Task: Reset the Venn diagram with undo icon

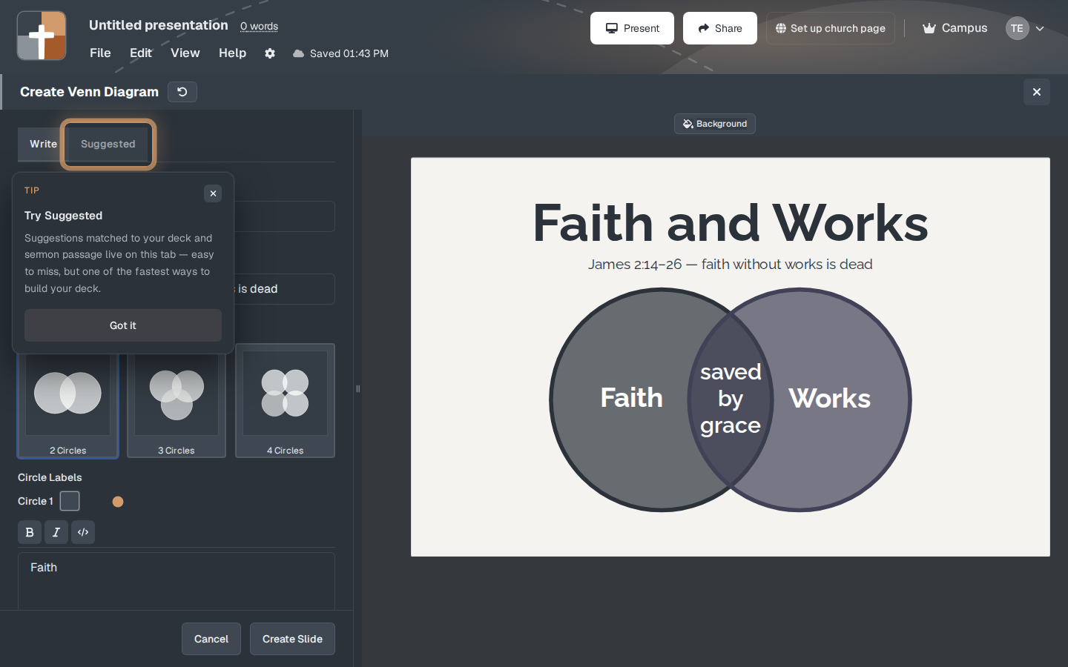Action: point(182,92)
